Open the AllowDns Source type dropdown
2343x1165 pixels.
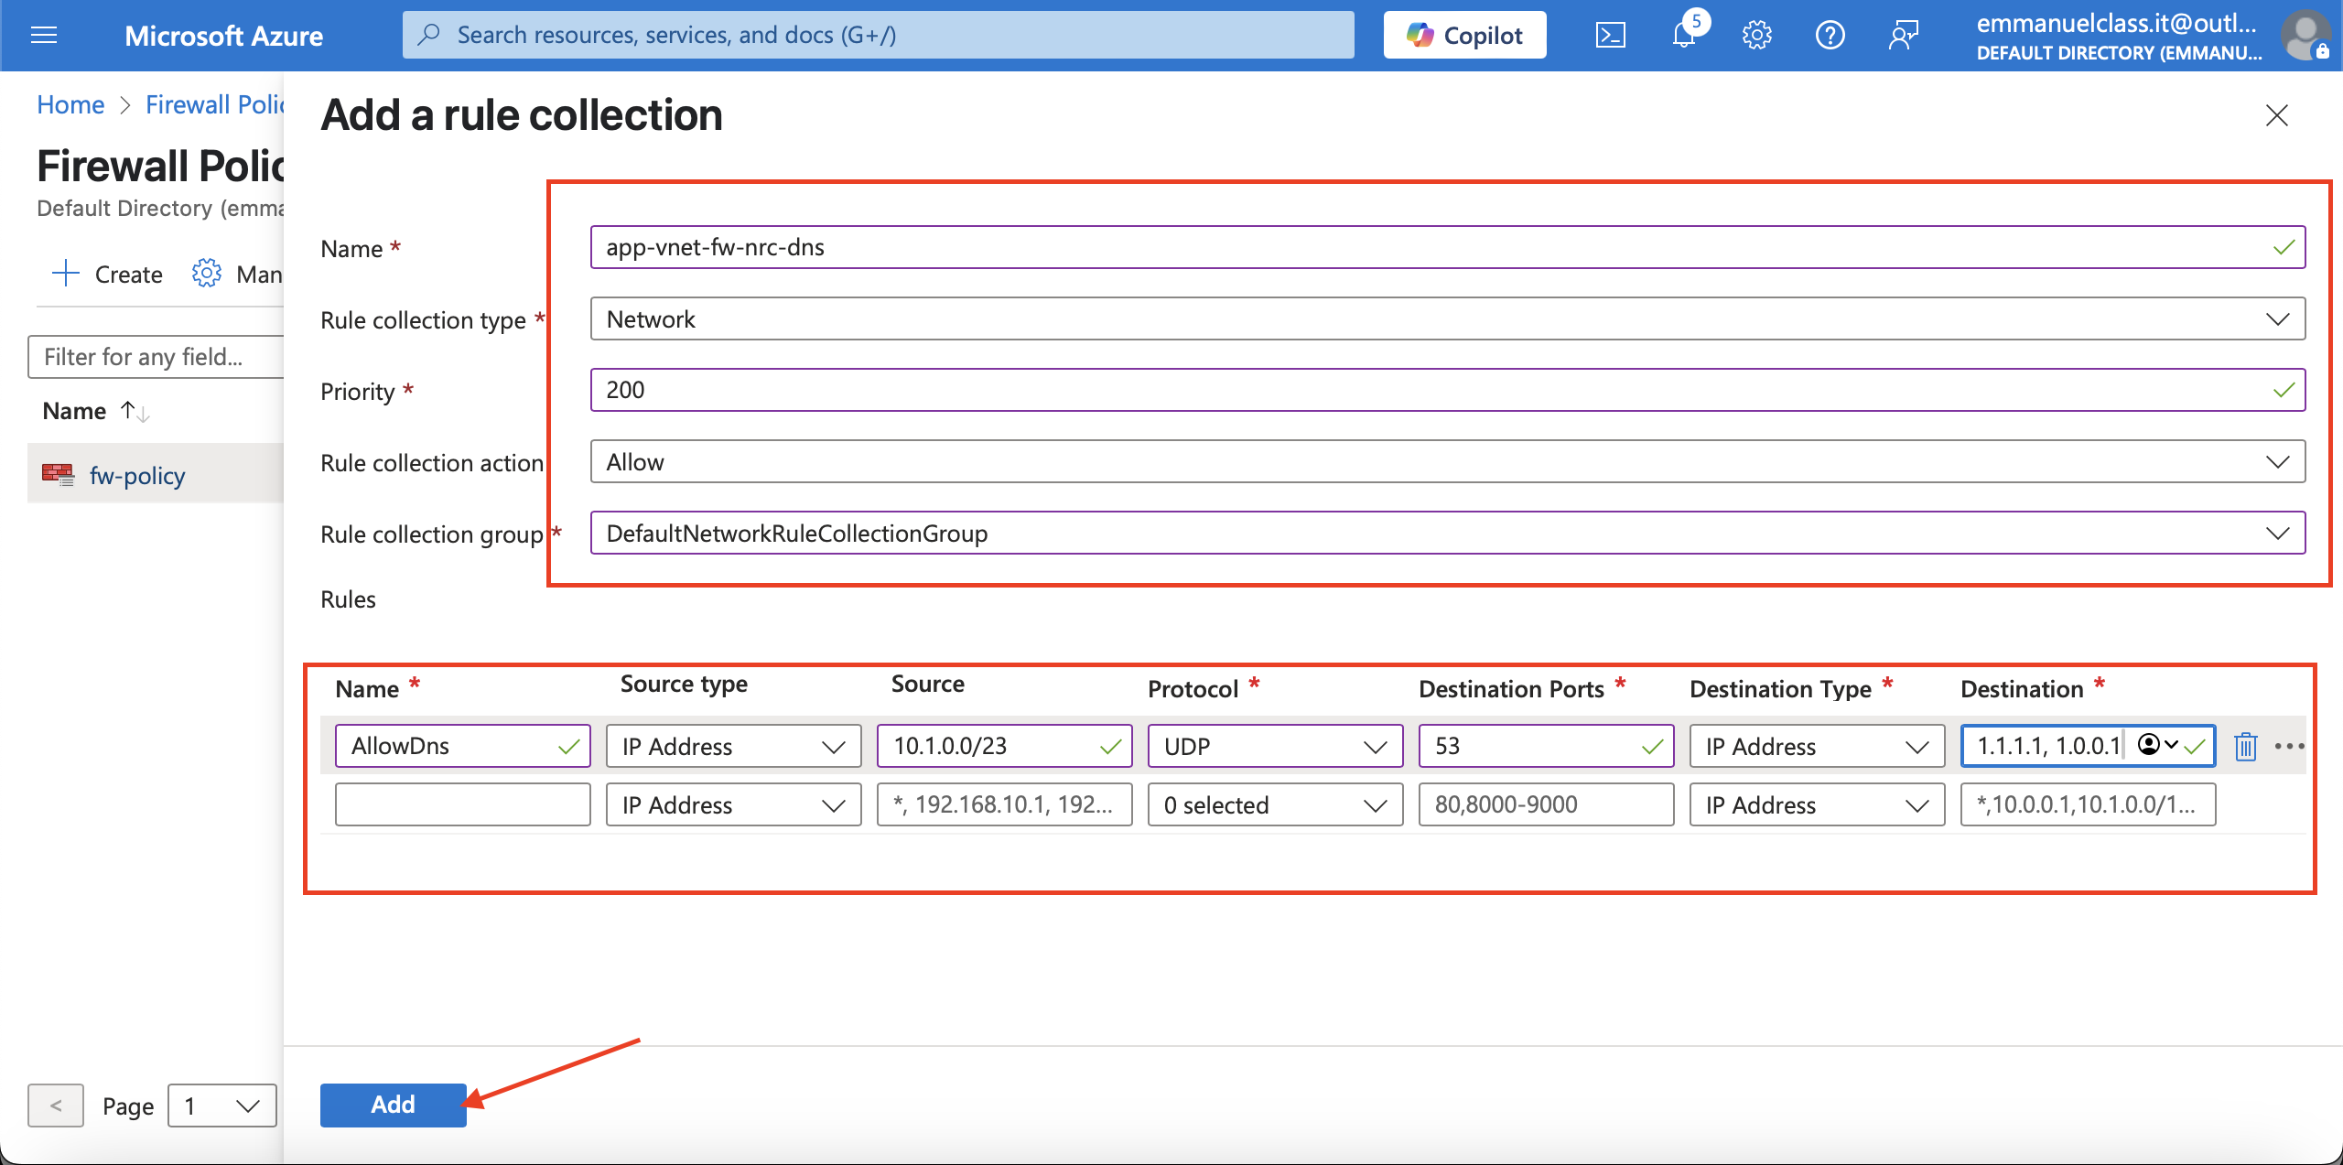pyautogui.click(x=734, y=746)
